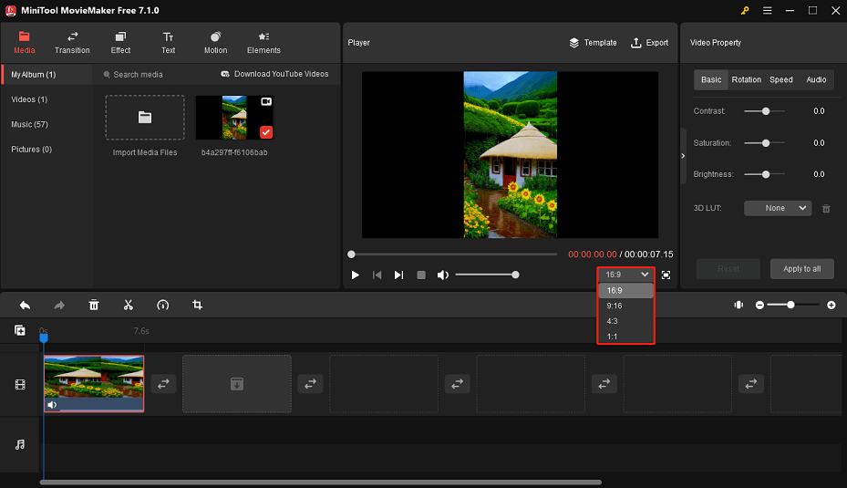Image resolution: width=847 pixels, height=488 pixels.
Task: Select the b4a297ff-f6106bab video thumbnail
Action: (234, 118)
